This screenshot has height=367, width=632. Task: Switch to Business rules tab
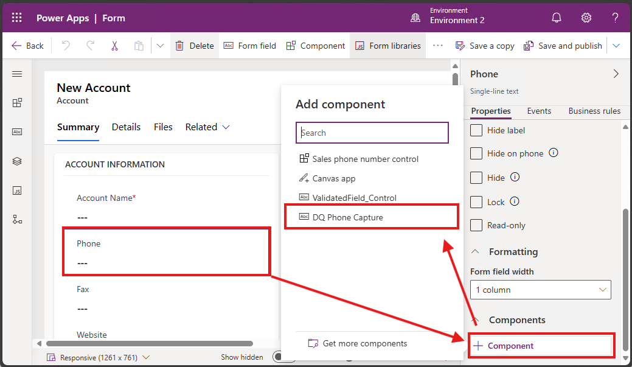(594, 111)
